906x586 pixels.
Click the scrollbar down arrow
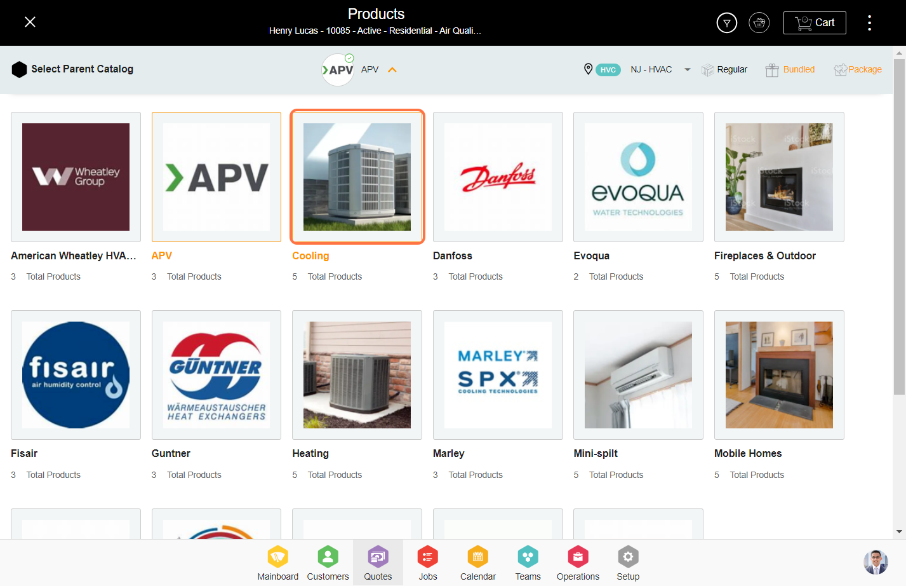(899, 531)
